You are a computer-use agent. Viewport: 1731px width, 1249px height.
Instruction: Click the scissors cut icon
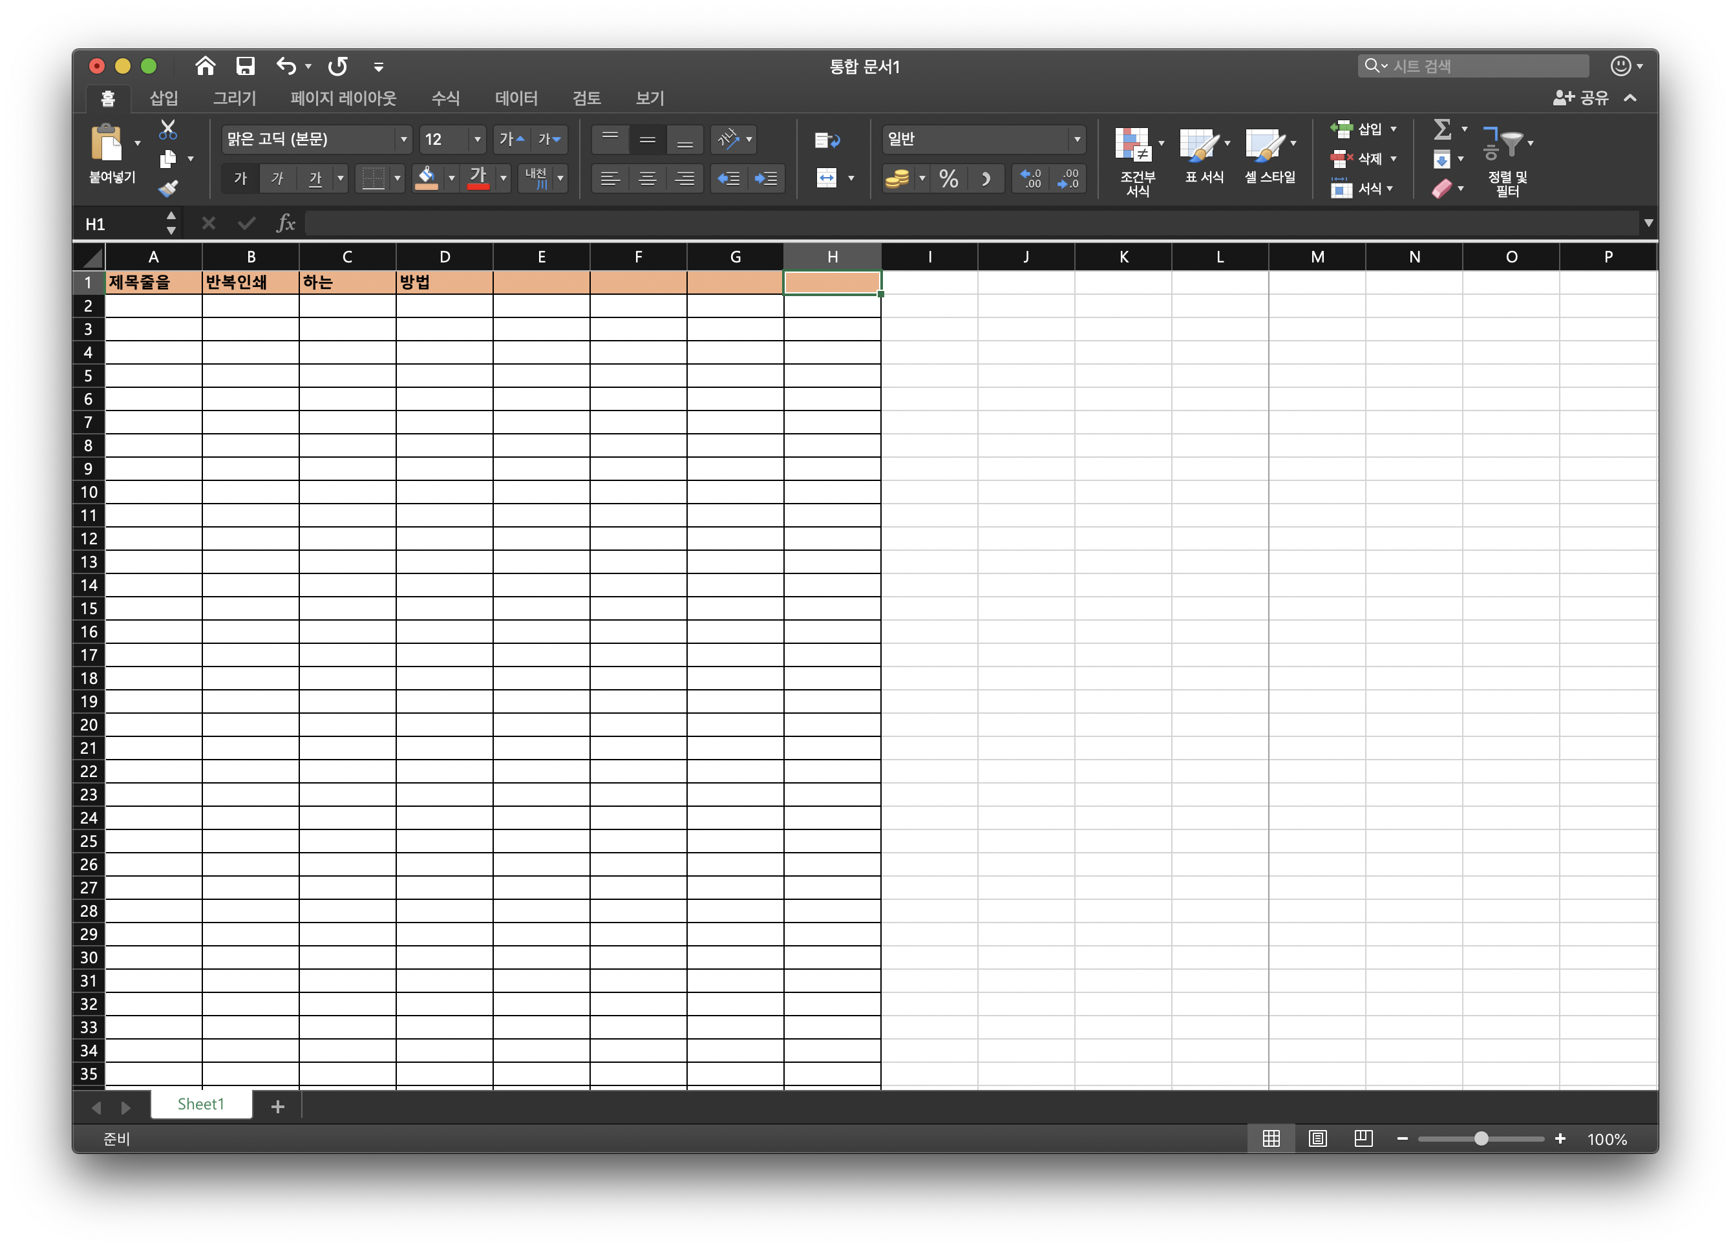[168, 130]
